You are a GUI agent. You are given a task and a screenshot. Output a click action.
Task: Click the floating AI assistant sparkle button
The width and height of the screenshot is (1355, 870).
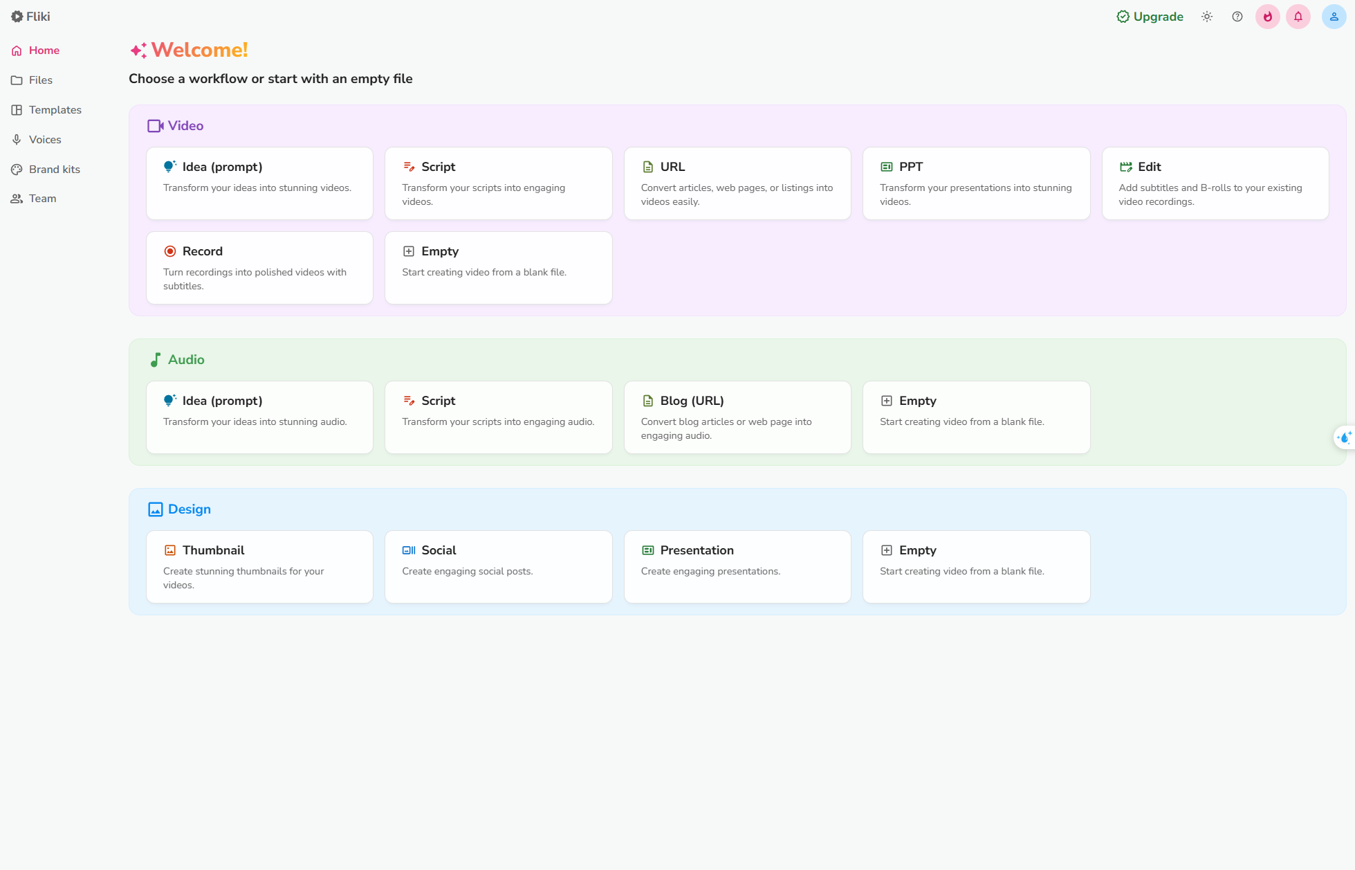1344,437
